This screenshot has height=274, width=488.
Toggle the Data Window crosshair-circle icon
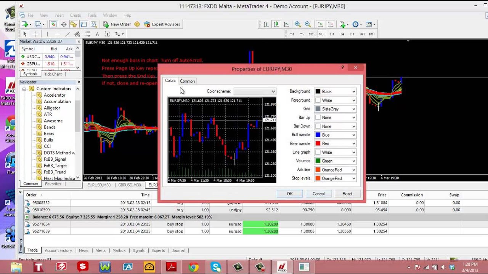64,24
